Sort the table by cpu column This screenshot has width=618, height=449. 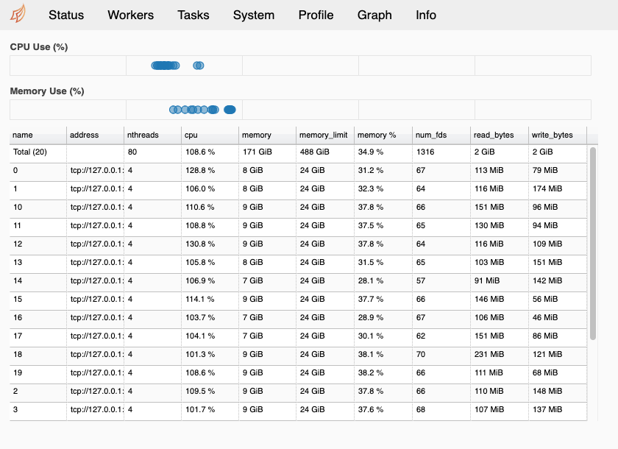(190, 135)
